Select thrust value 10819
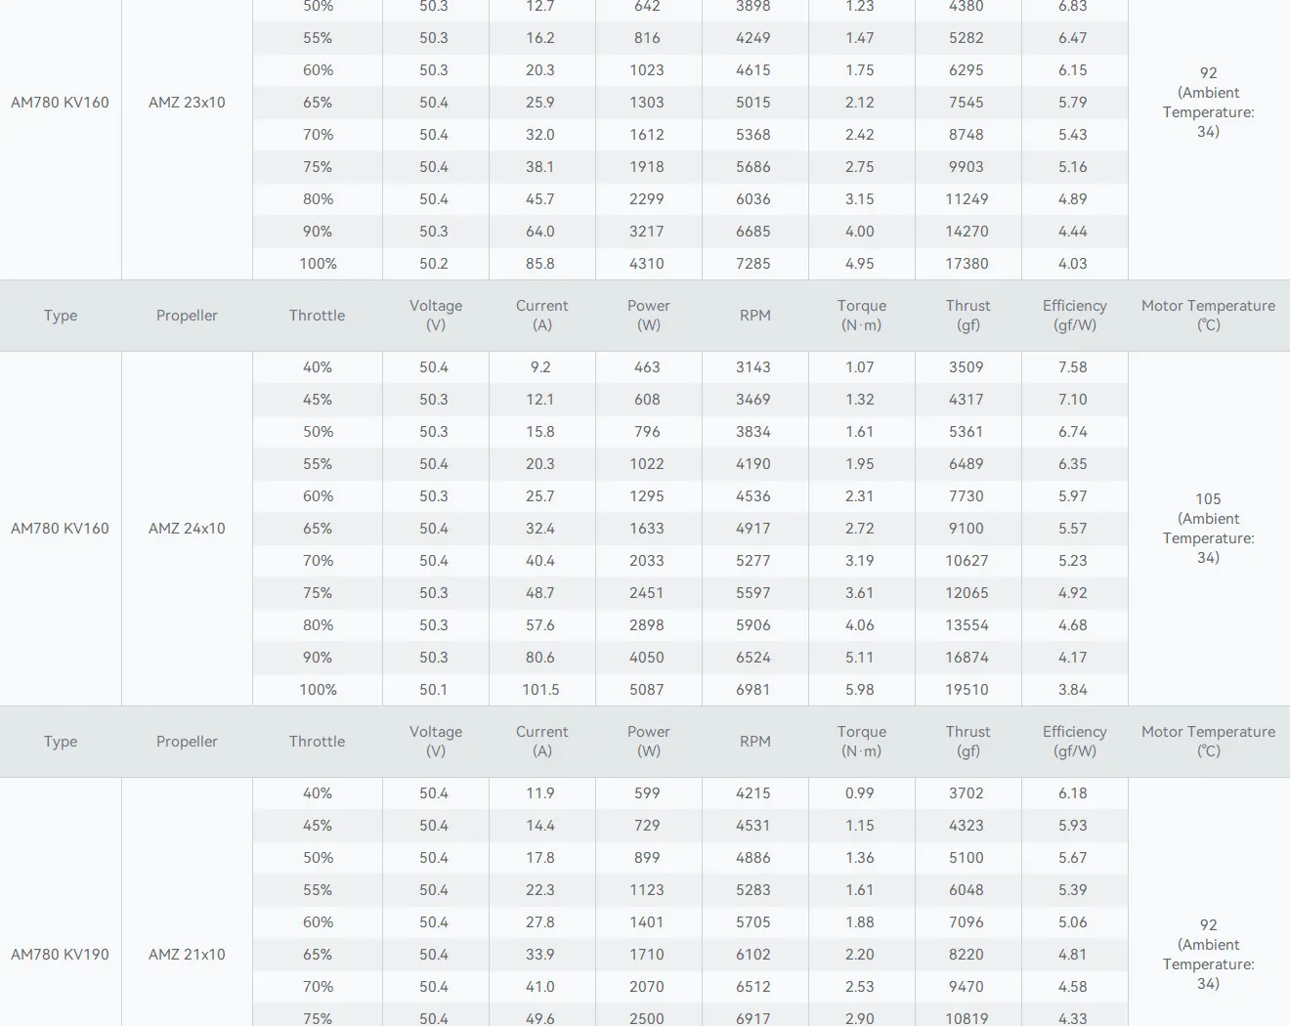The height and width of the screenshot is (1026, 1290). click(967, 1018)
